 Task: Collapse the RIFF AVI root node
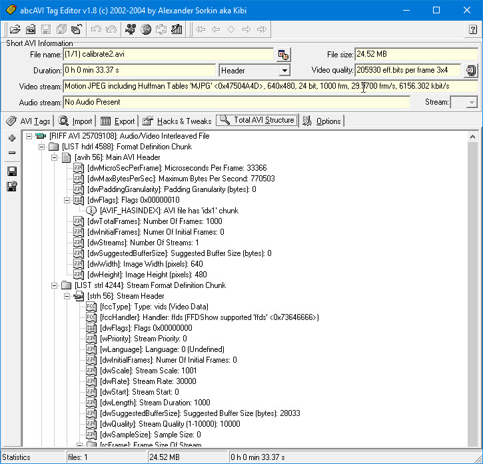29,136
